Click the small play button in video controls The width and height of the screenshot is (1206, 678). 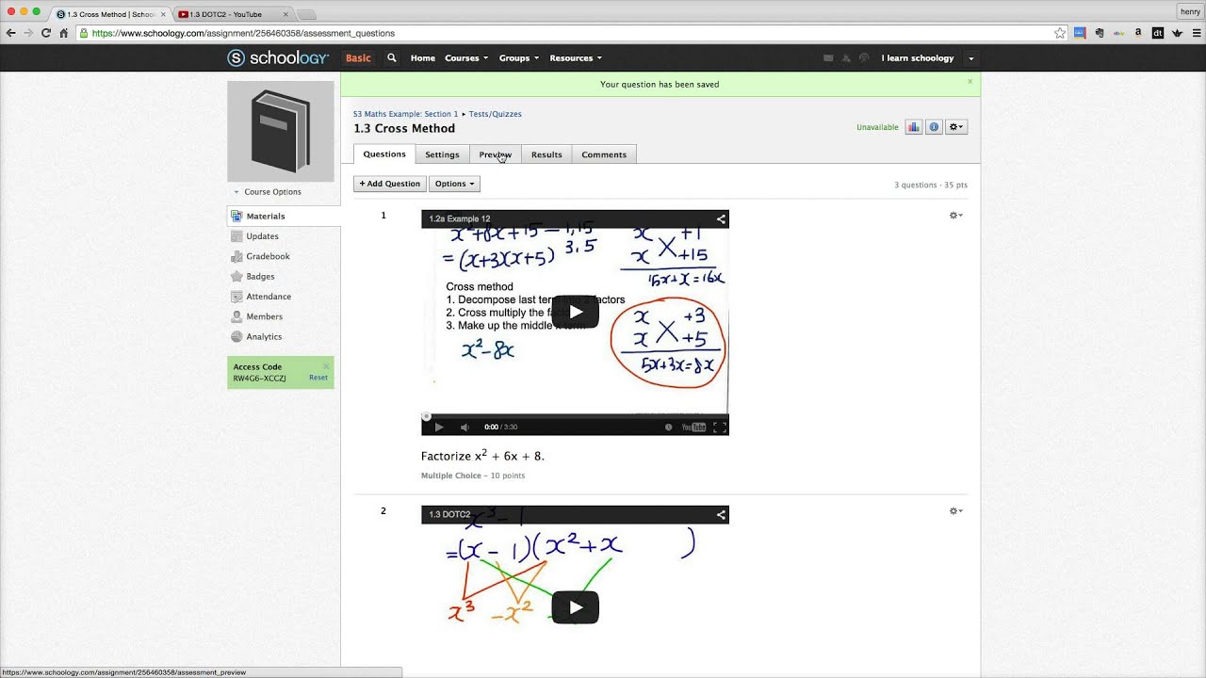[438, 427]
